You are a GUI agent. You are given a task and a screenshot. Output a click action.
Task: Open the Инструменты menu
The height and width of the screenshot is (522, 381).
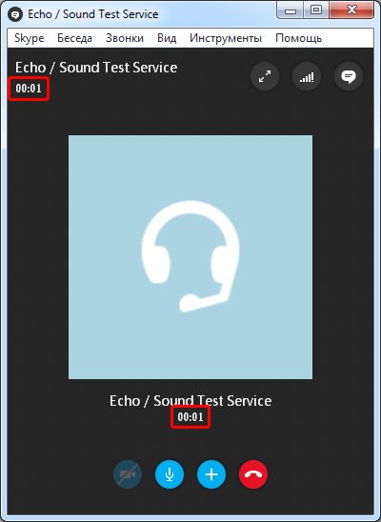pos(226,38)
